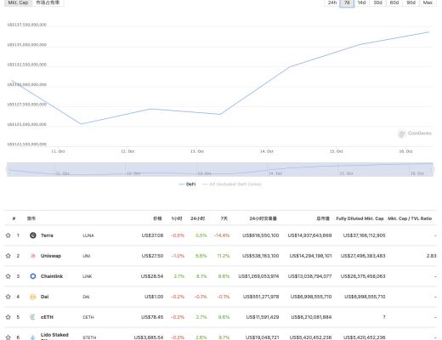
Task: Open the Chainlink coin page
Action: point(52,276)
